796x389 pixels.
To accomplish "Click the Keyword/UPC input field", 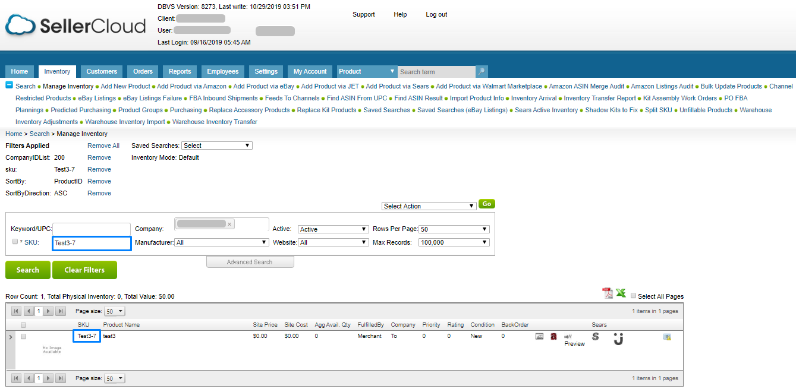I will point(92,229).
